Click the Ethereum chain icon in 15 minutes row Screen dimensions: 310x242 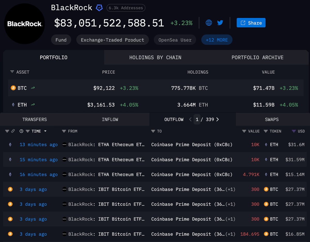coord(10,160)
